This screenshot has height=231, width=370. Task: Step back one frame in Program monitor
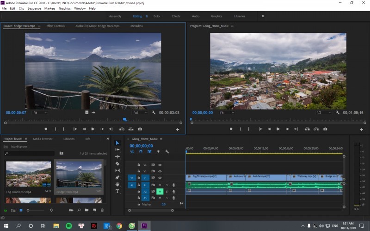pyautogui.click(x=269, y=129)
